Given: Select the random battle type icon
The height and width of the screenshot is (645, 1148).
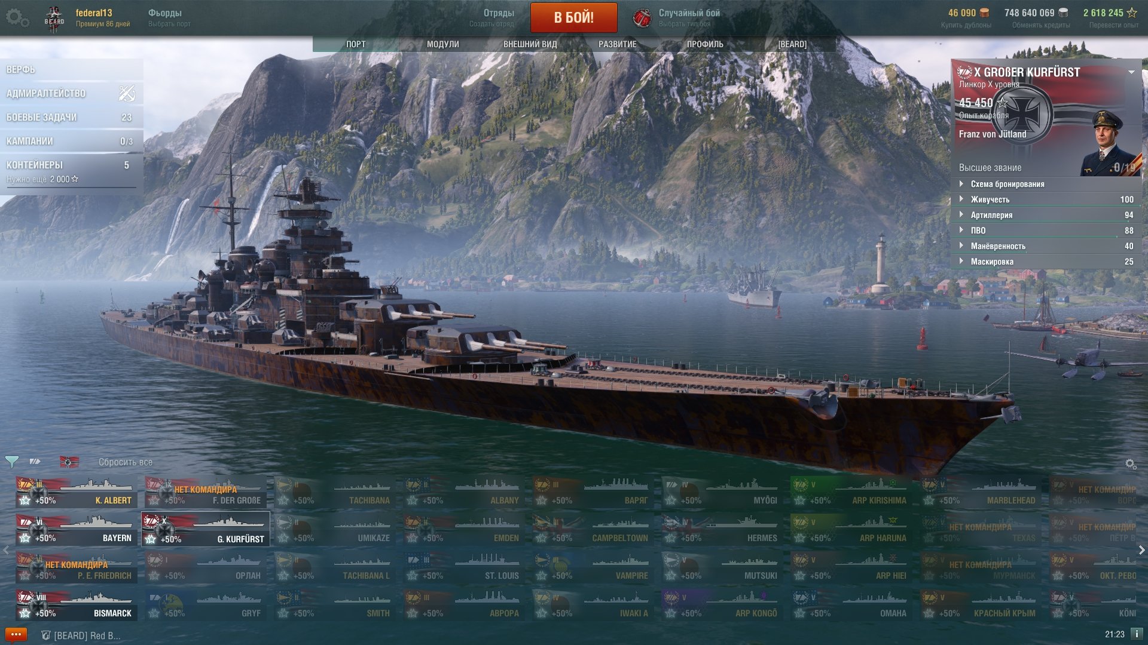Looking at the screenshot, I should coord(642,18).
